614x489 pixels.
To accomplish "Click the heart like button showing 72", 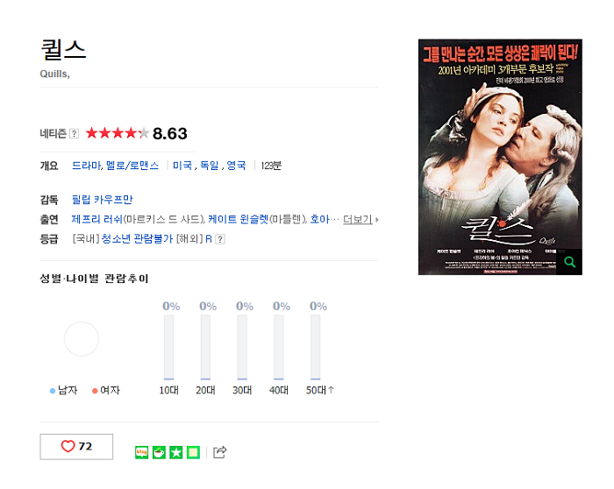I will point(76,446).
